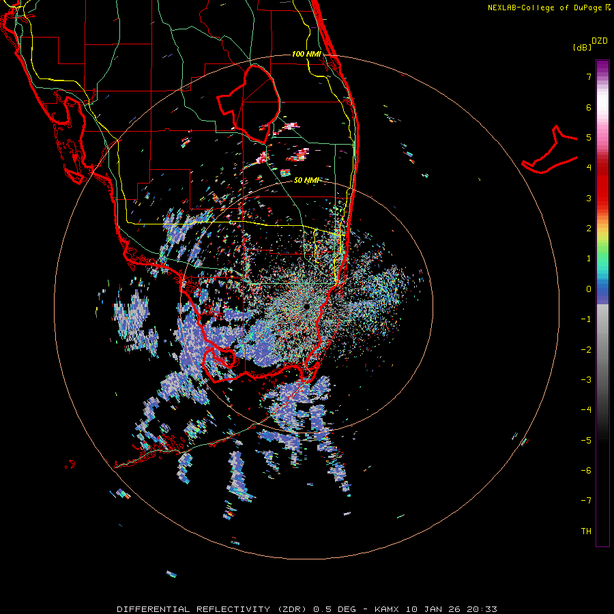Image resolution: width=614 pixels, height=614 pixels.
Task: Click the 5 value on the color scale
Action: (589, 137)
